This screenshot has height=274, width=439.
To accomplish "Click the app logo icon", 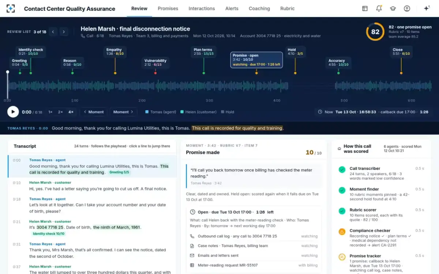I will [11, 8].
